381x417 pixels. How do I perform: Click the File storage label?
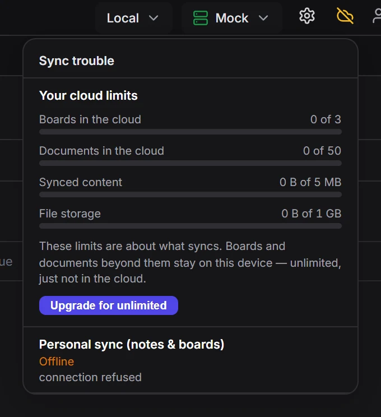point(70,214)
